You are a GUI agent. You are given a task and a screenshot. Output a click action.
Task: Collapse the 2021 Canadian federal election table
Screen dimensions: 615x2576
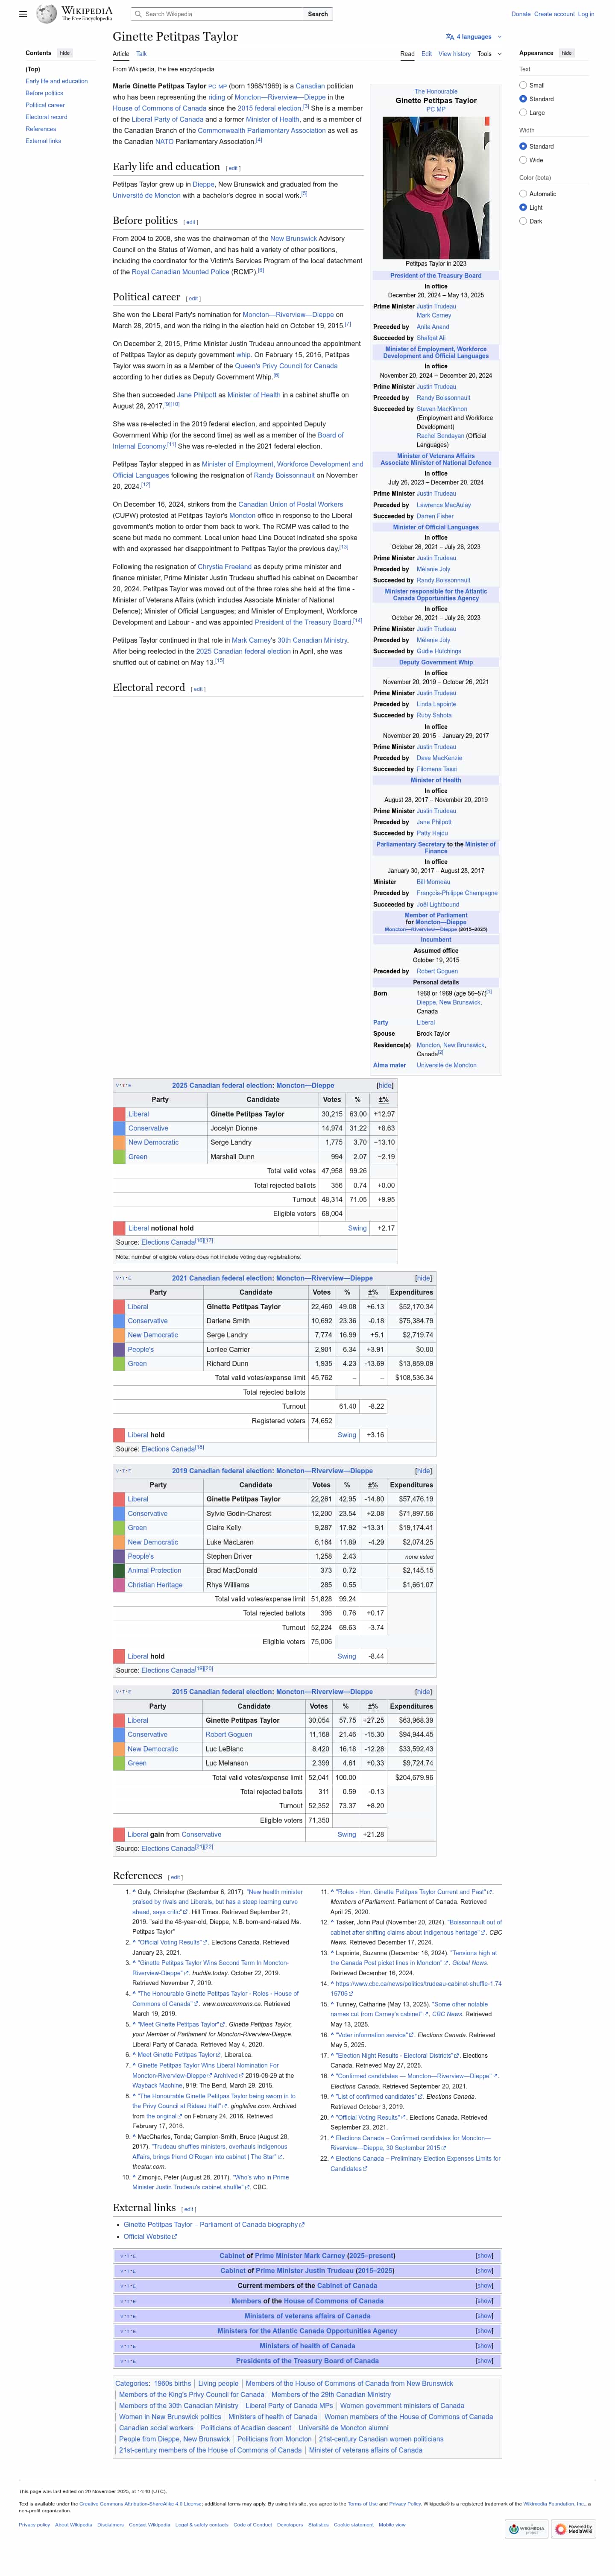click(x=424, y=1278)
